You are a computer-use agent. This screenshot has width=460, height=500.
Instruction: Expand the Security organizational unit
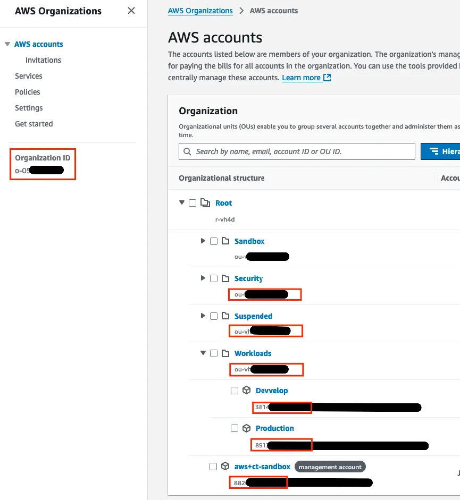tap(203, 278)
